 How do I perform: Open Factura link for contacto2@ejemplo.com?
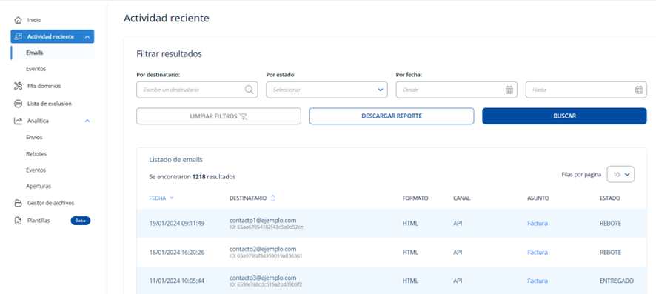[x=538, y=253]
